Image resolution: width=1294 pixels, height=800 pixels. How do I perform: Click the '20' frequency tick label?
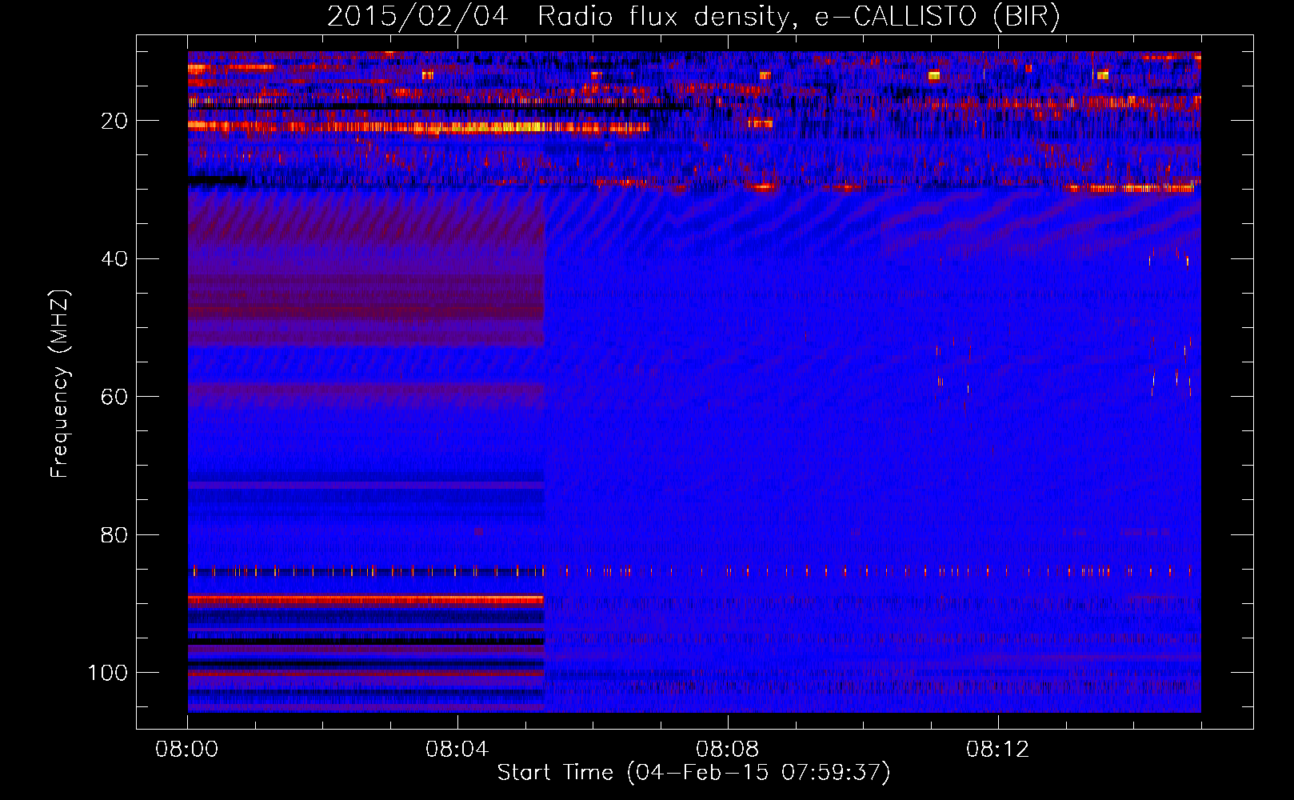click(114, 121)
